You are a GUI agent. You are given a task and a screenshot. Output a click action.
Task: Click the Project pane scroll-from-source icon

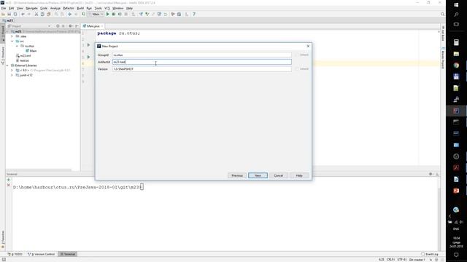58,26
